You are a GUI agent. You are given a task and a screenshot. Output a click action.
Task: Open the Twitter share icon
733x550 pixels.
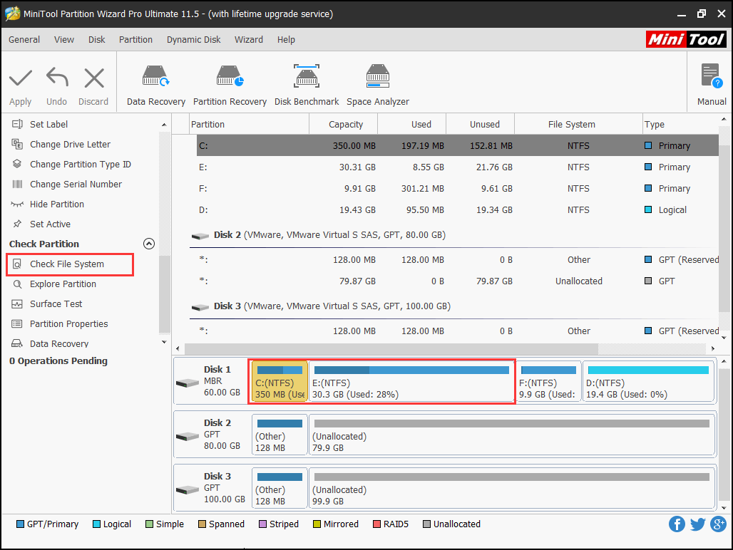pos(697,524)
